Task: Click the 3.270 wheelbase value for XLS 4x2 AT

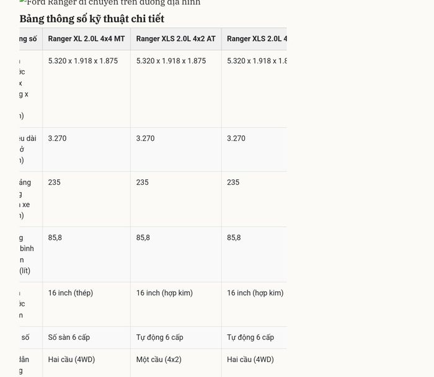Action: (145, 138)
